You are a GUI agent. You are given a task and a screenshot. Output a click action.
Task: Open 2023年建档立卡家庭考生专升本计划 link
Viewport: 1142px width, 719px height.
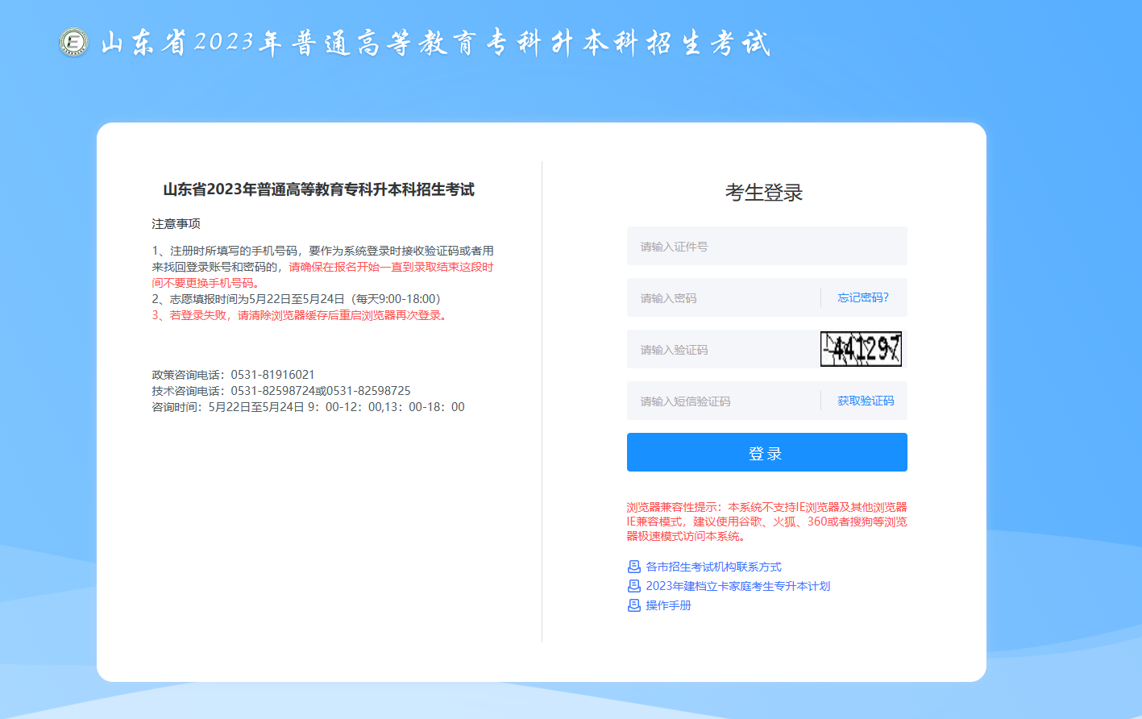tap(737, 586)
